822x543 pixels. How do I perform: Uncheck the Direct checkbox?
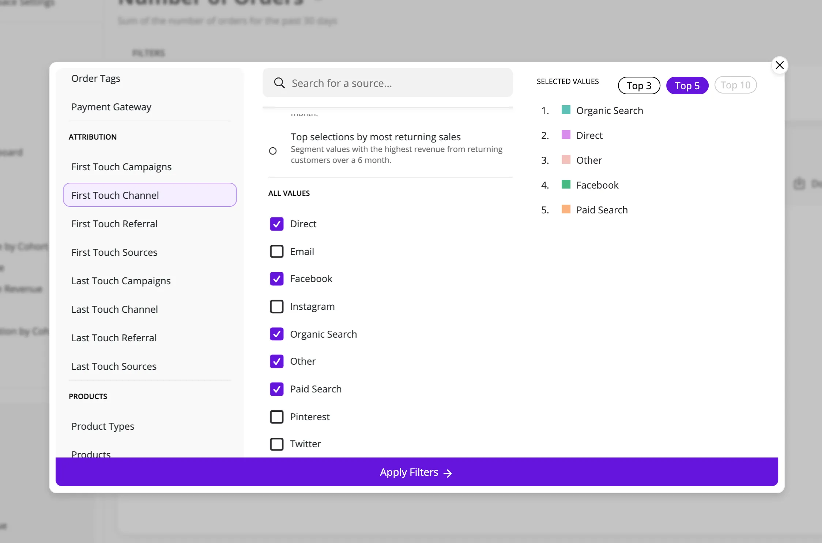[x=277, y=224]
